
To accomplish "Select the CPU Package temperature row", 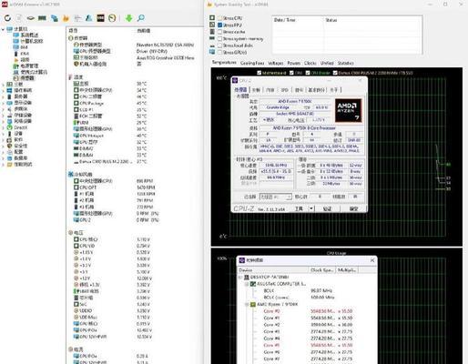I will [x=110, y=103].
